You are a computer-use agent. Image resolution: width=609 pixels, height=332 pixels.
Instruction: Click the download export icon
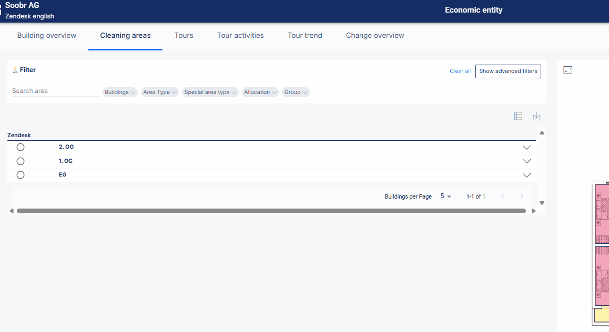pos(536,116)
